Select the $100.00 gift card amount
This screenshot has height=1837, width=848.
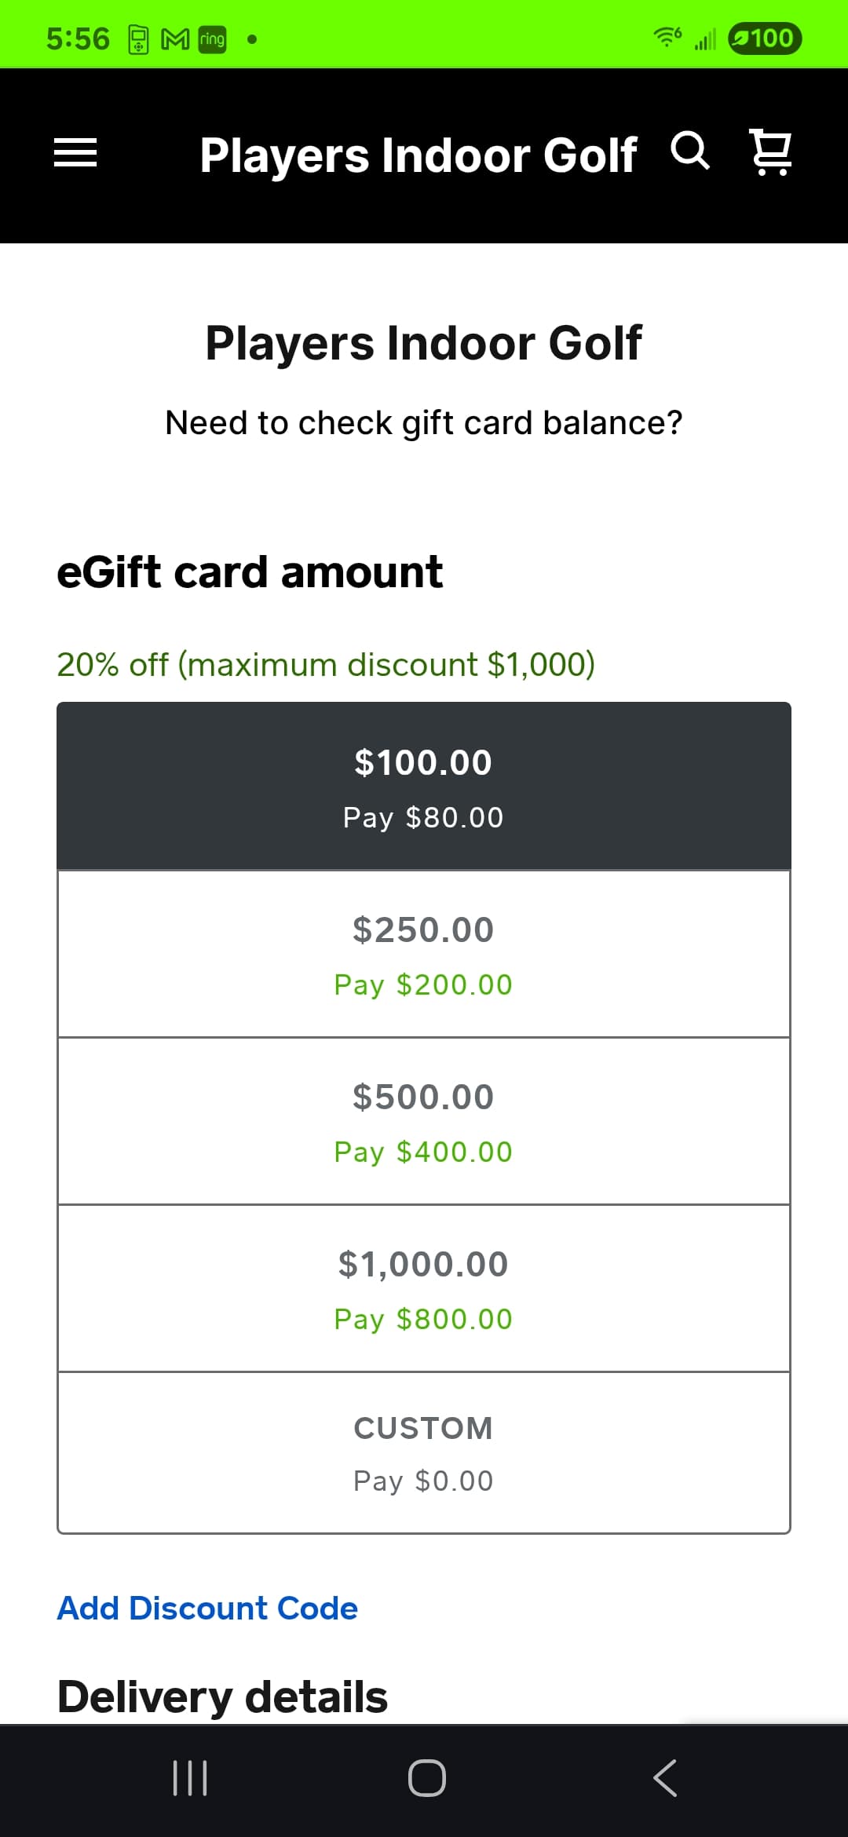tap(424, 787)
